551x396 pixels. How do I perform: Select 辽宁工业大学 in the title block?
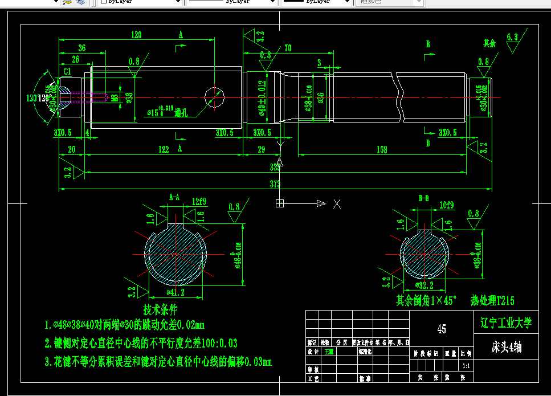pyautogui.click(x=506, y=322)
